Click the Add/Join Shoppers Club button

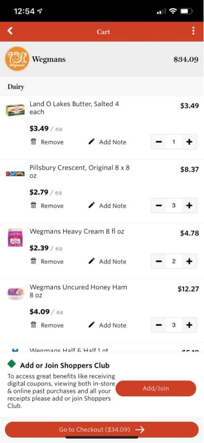tap(156, 388)
